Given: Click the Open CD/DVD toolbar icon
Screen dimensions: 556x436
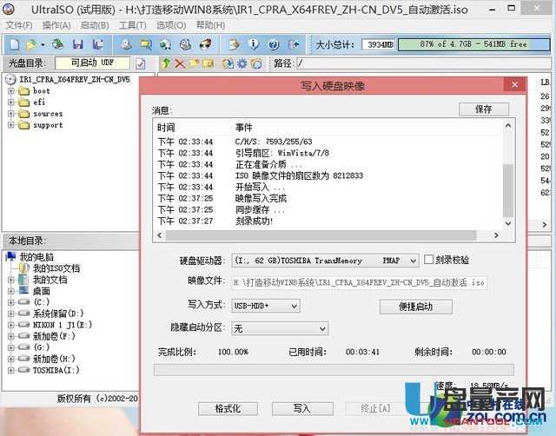Looking at the screenshot, I should pyautogui.click(x=57, y=44).
